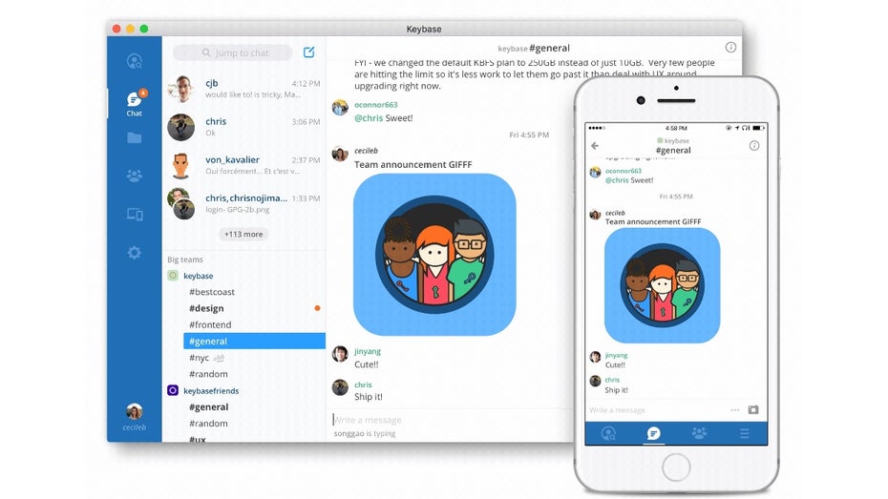Click the new chat compose icon

(x=308, y=52)
